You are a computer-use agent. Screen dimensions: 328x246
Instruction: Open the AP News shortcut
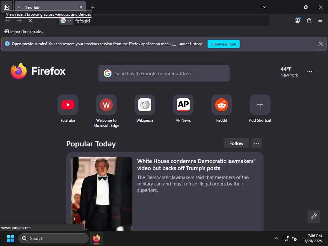pyautogui.click(x=183, y=105)
